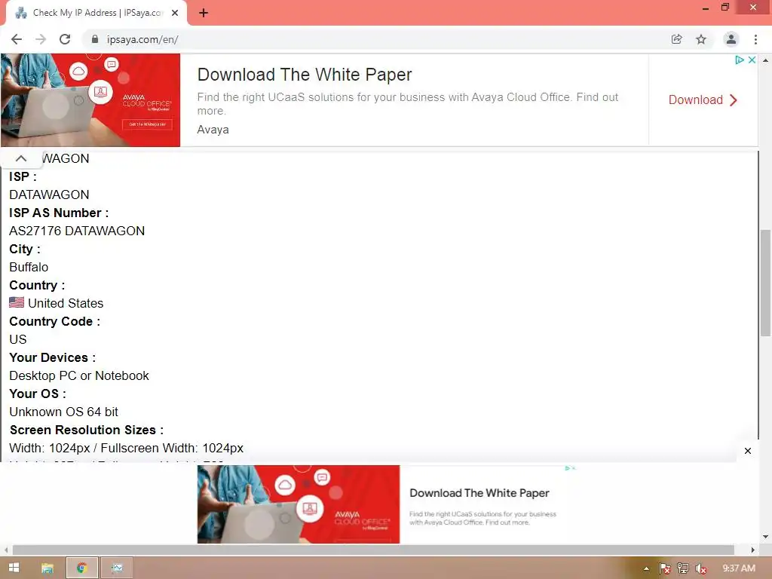This screenshot has height=579, width=772.
Task: Select the Check My IP Address tab
Action: tap(96, 14)
